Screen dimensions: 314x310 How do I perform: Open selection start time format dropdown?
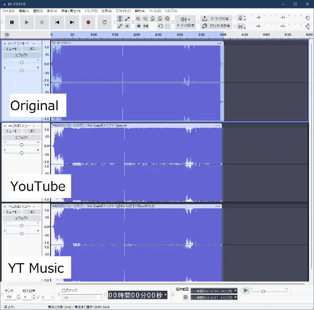tap(235, 291)
